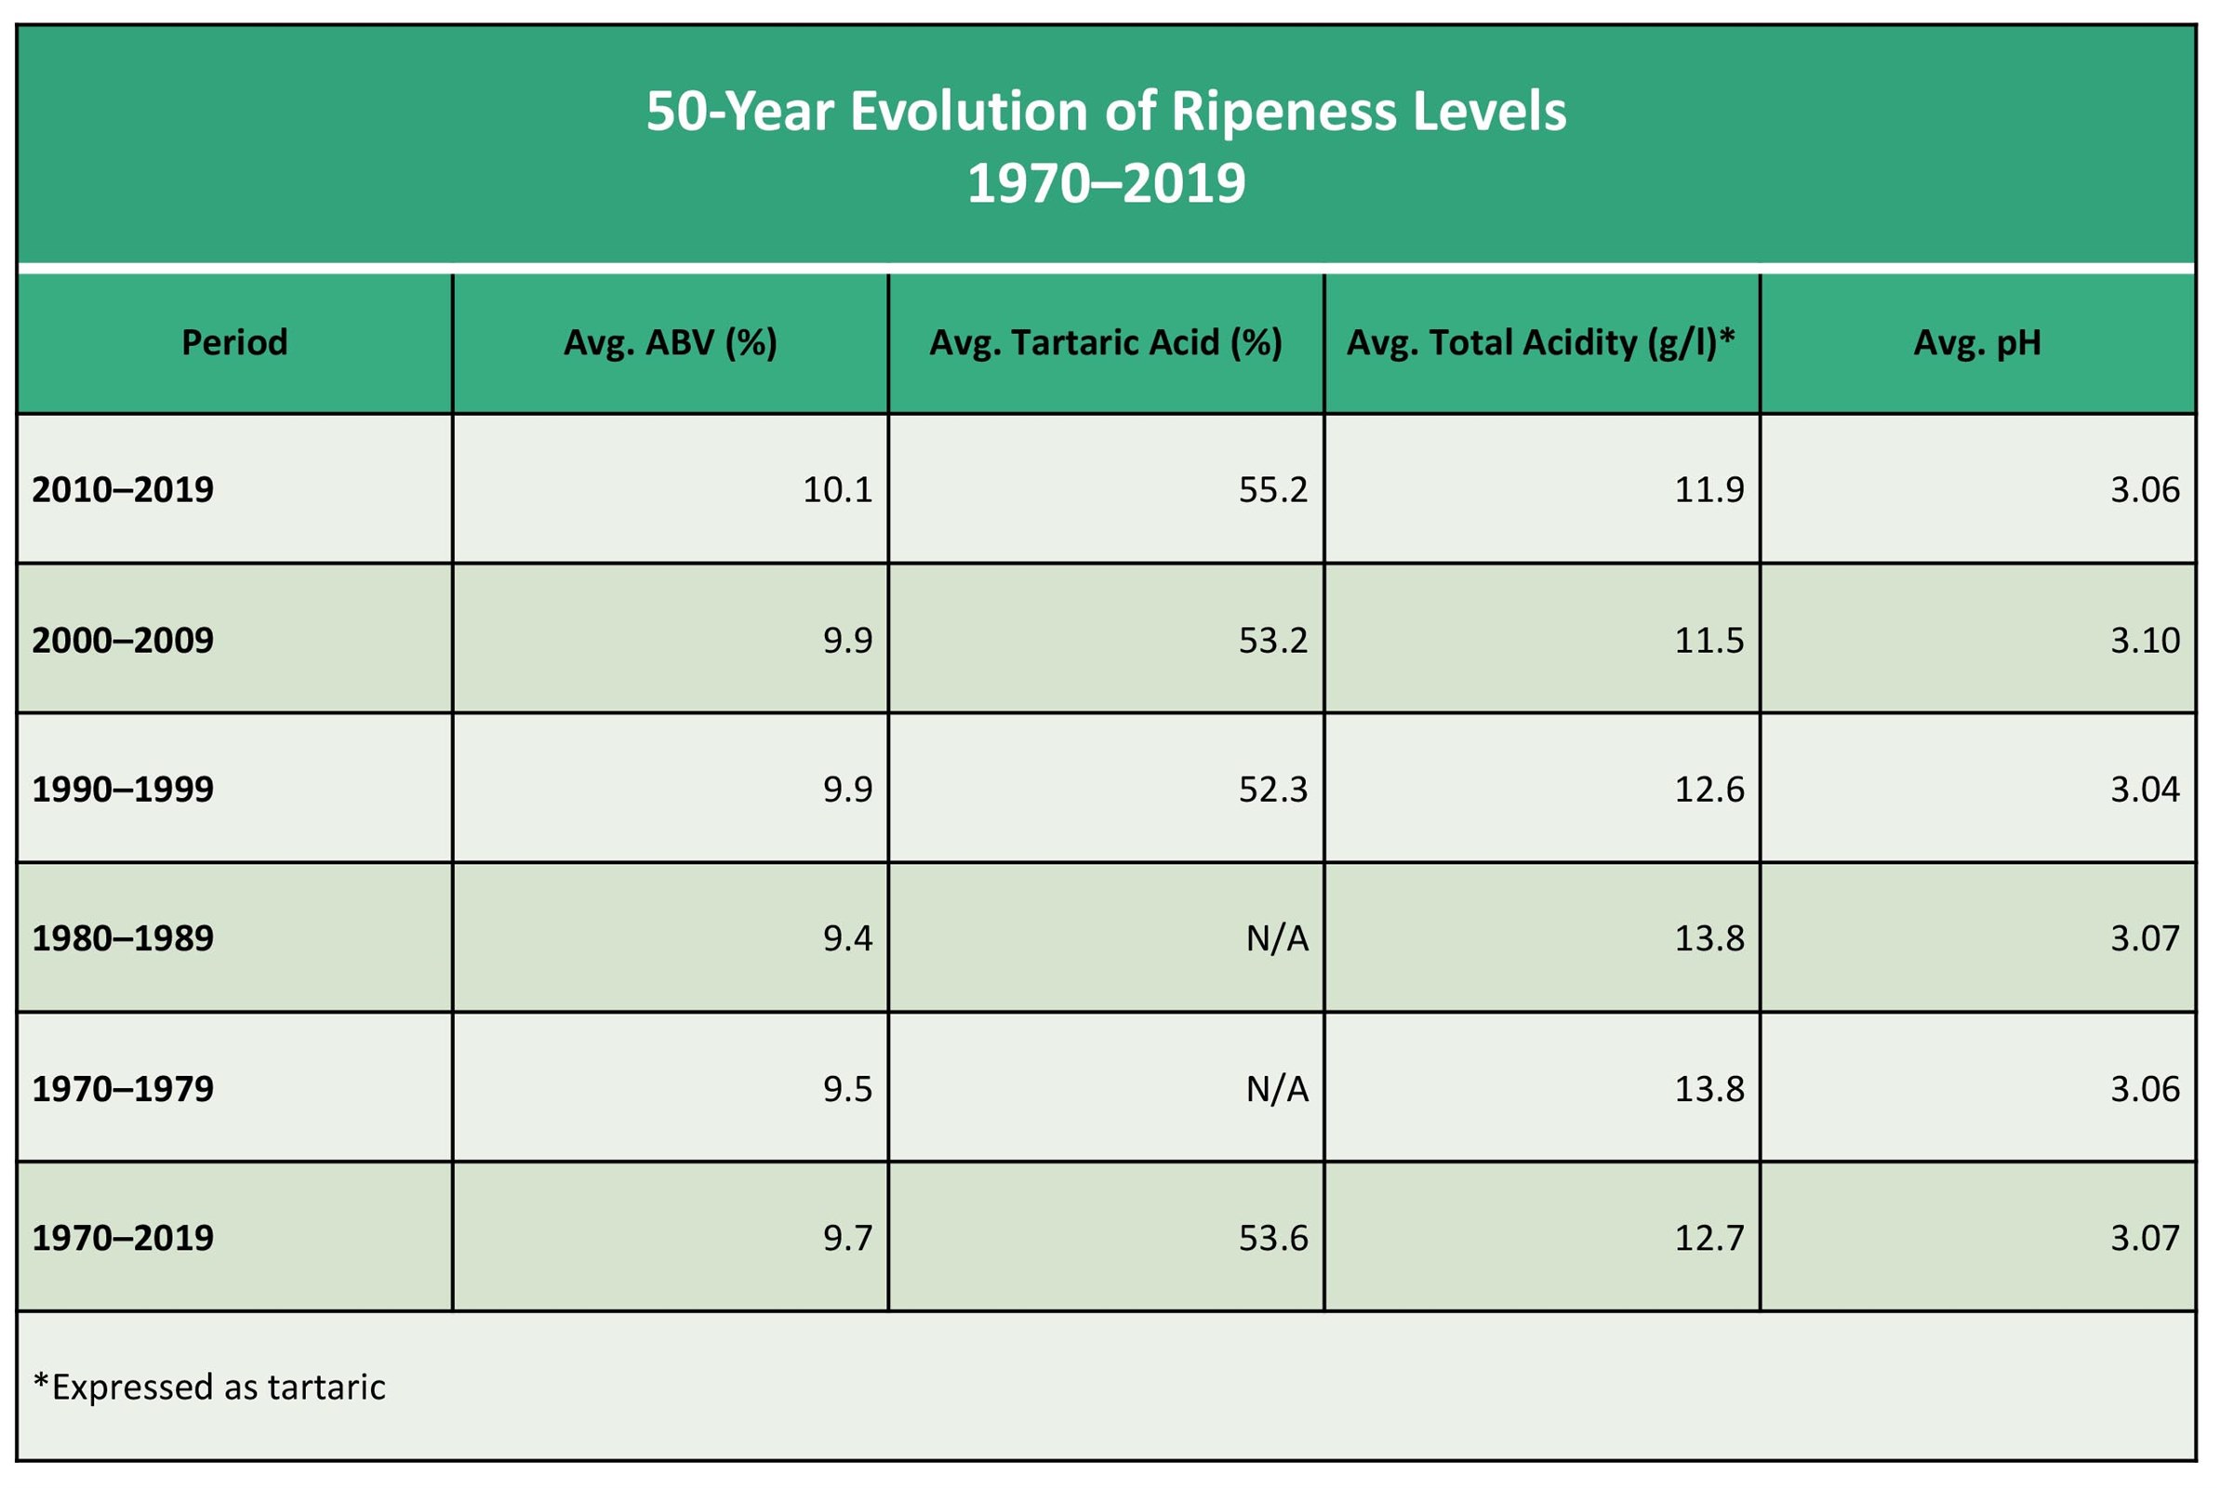This screenshot has width=2221, height=1488.
Task: Select the '1970–2019' summary row label
Action: 124,1238
